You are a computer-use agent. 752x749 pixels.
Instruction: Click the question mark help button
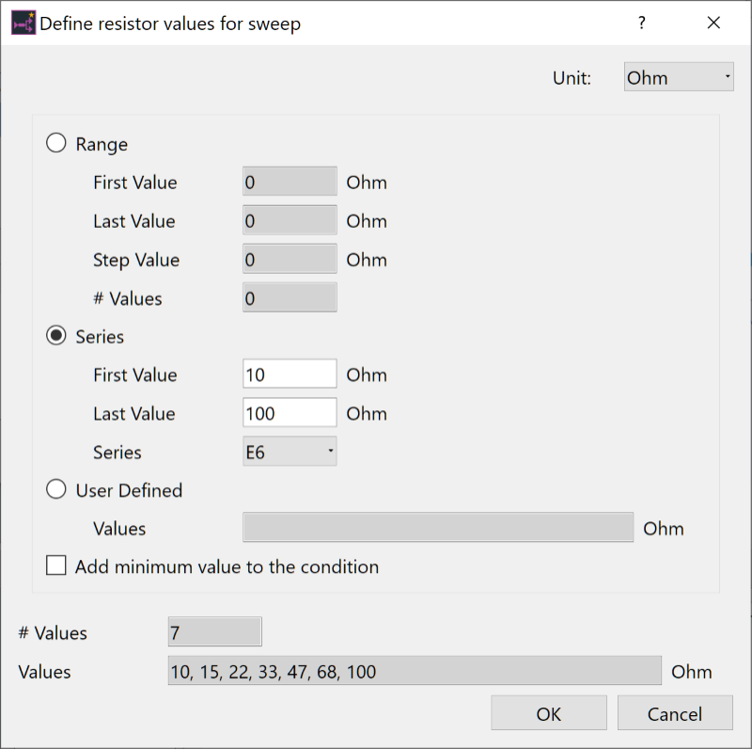tap(642, 24)
